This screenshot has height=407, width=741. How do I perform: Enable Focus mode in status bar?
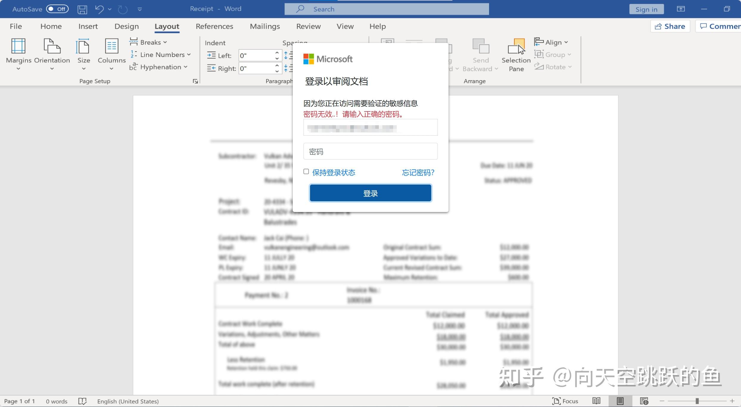(x=565, y=401)
